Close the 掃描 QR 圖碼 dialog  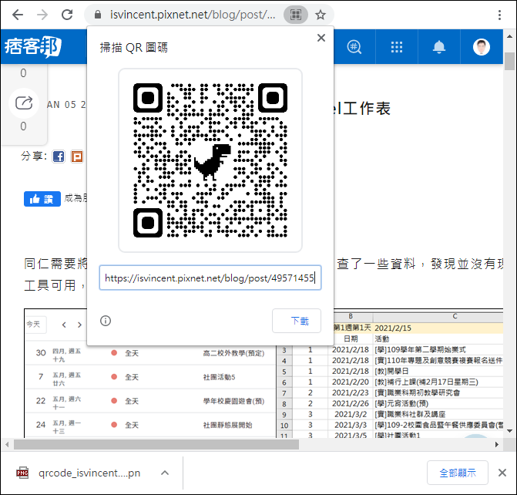point(321,38)
